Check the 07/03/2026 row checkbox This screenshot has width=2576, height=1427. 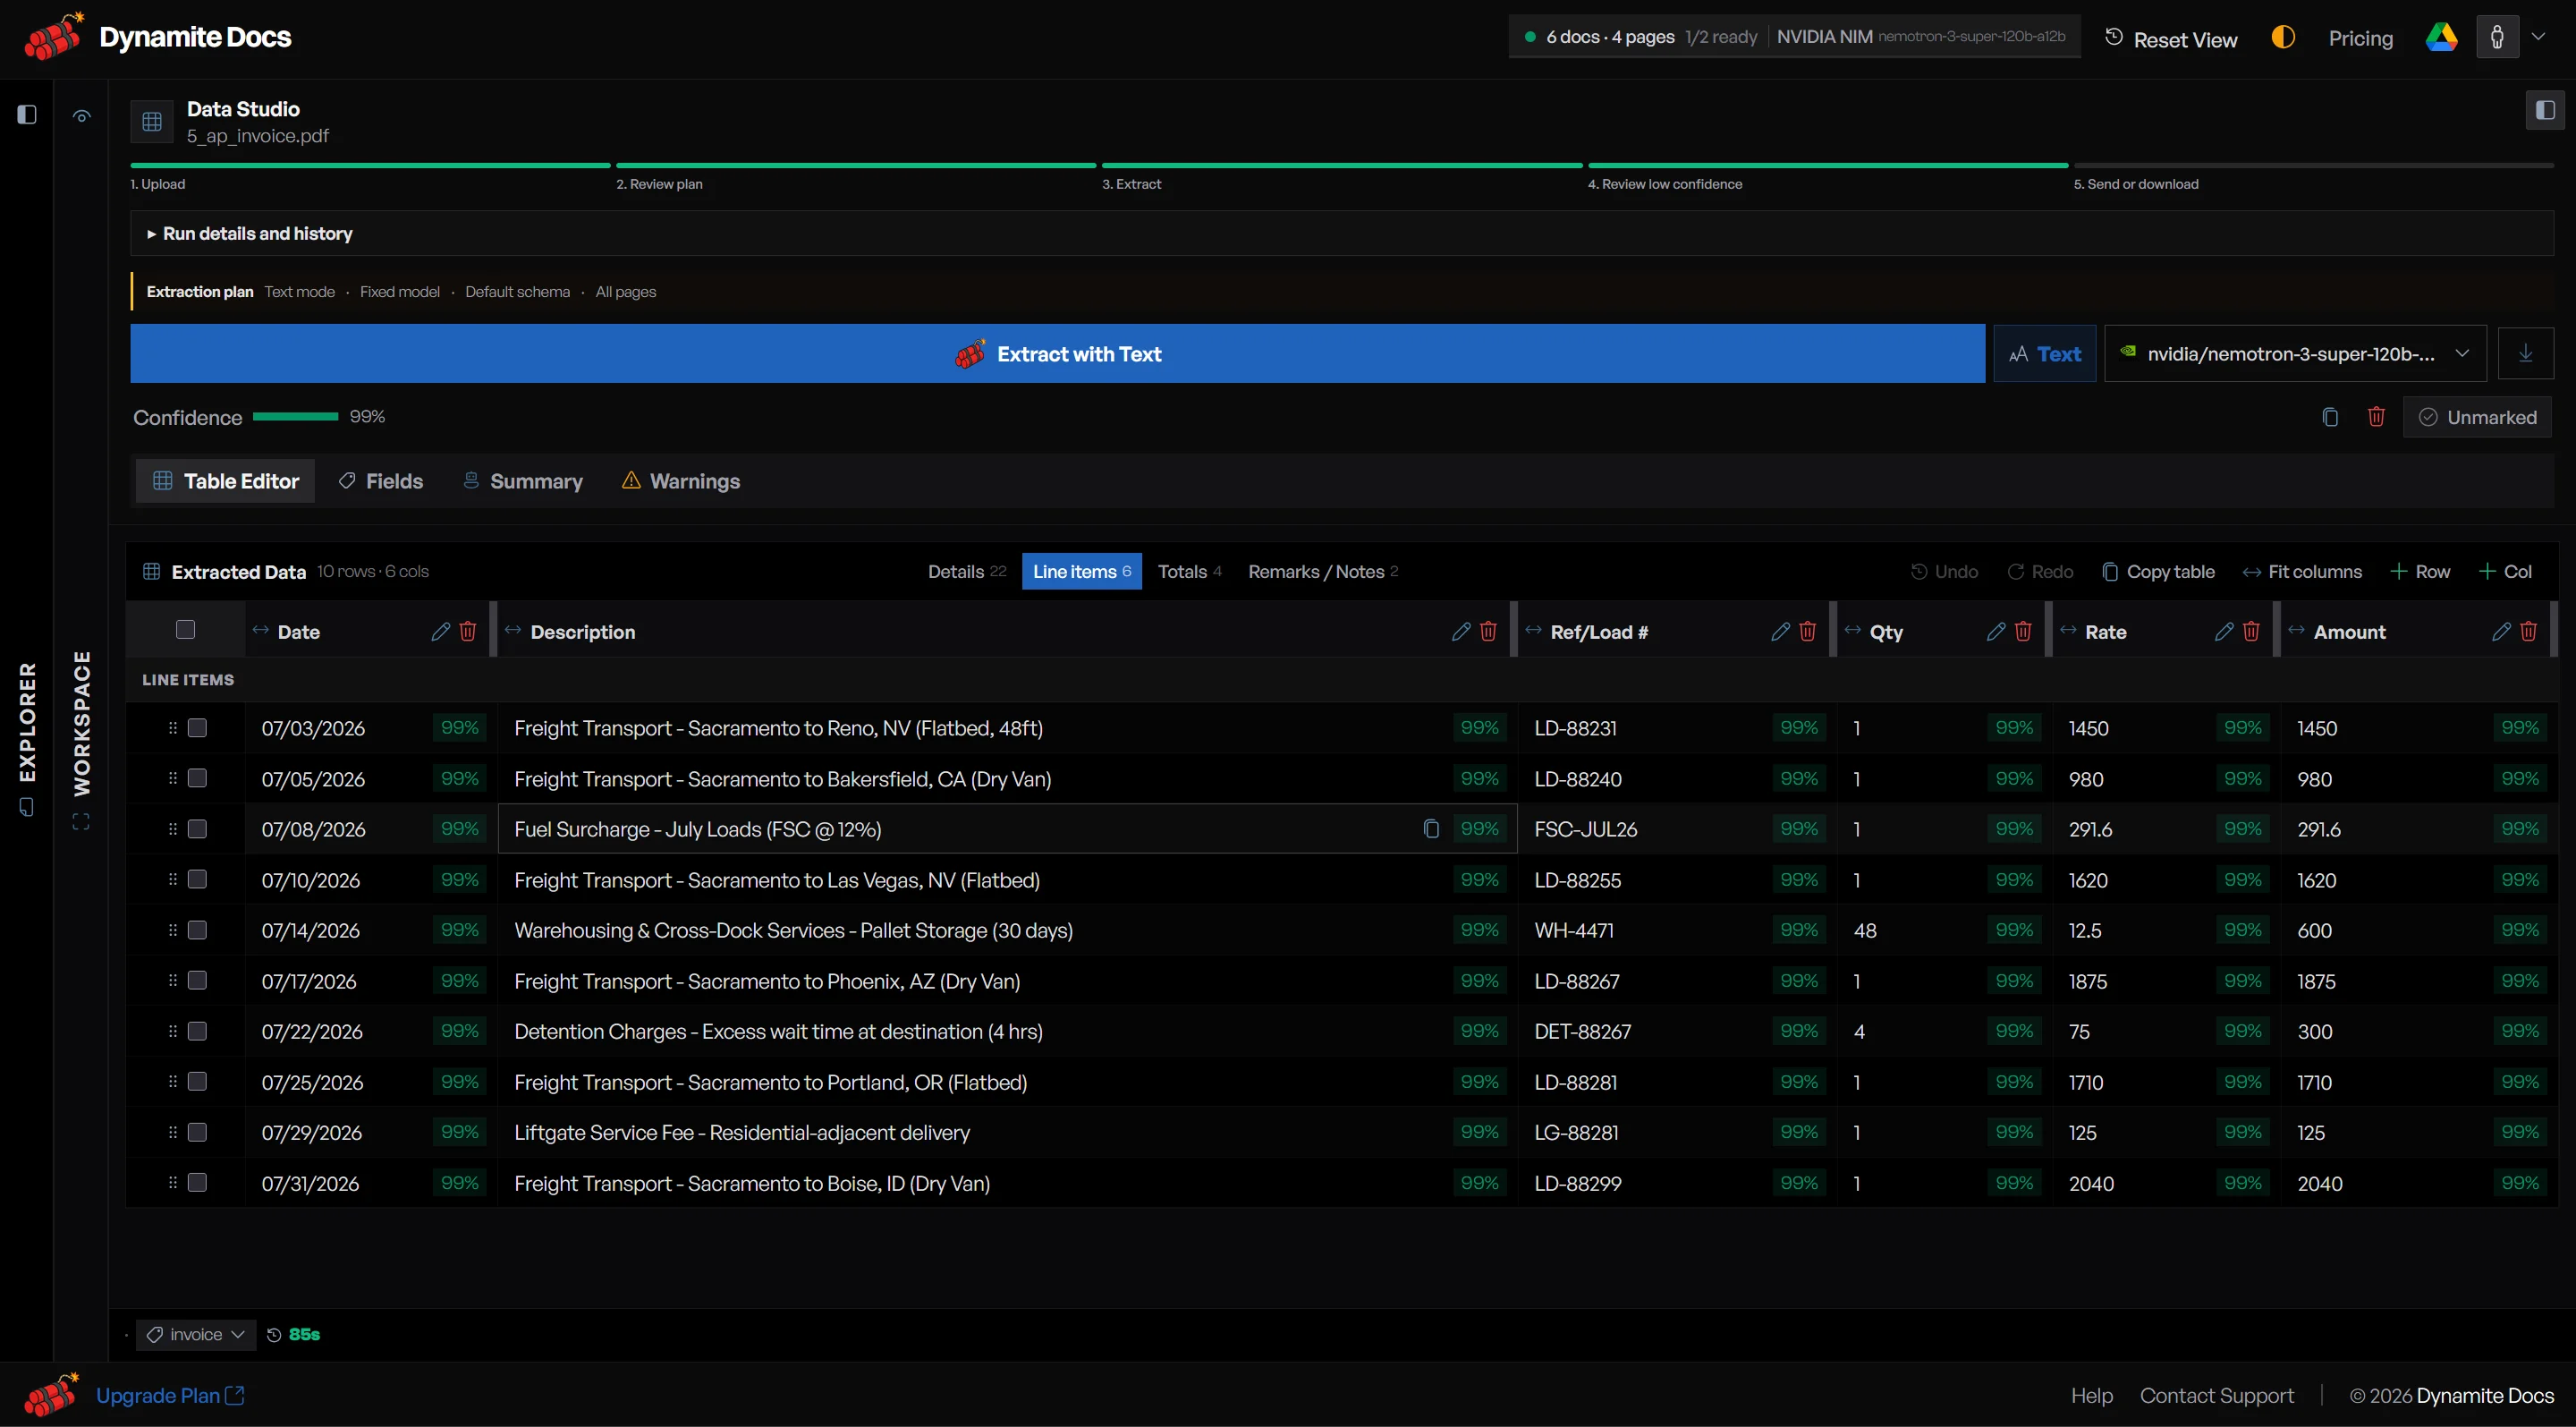(197, 728)
